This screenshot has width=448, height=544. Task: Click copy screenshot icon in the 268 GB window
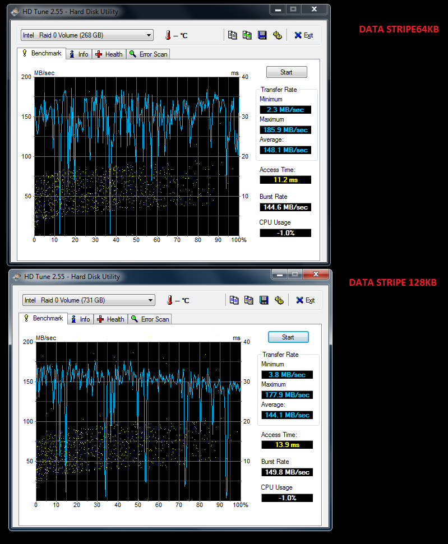point(247,35)
